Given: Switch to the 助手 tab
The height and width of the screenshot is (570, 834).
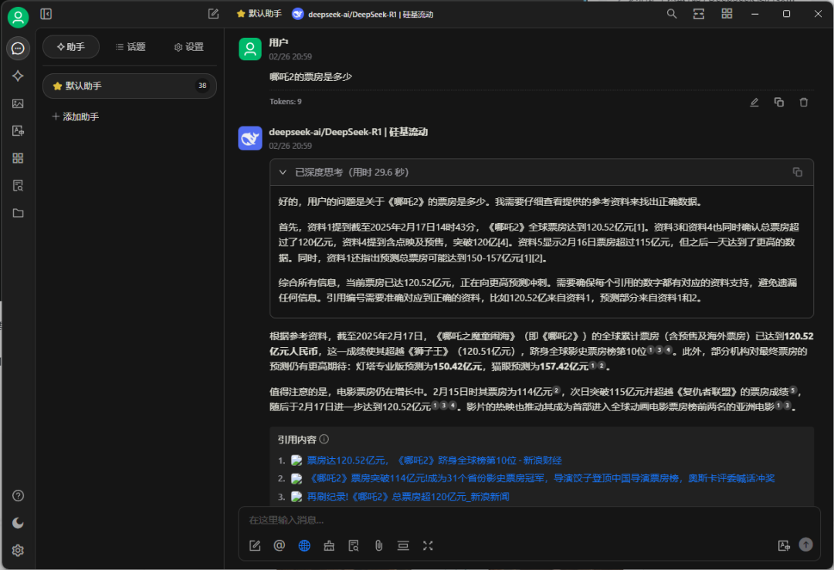Looking at the screenshot, I should point(71,47).
